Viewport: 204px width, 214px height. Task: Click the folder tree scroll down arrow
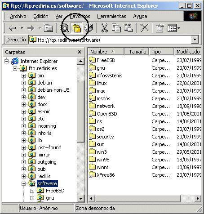point(80,199)
